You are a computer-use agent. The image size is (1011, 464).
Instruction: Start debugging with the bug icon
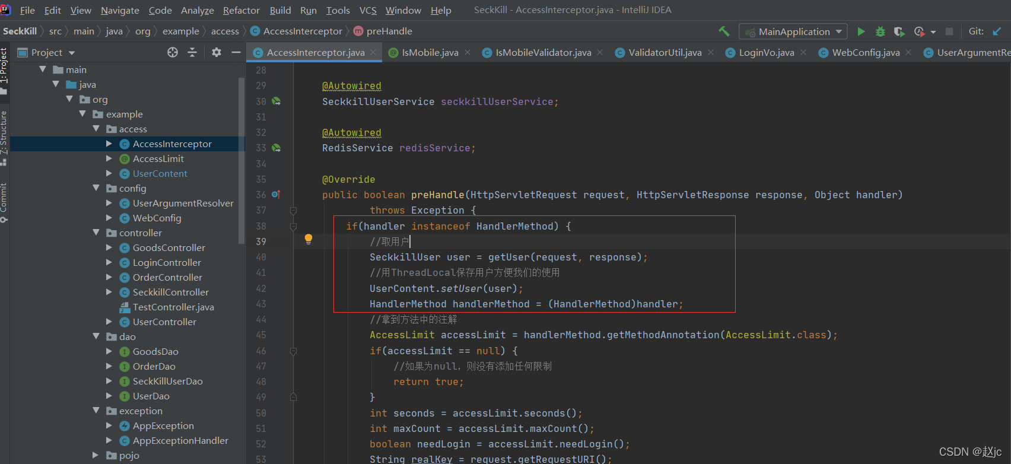880,31
